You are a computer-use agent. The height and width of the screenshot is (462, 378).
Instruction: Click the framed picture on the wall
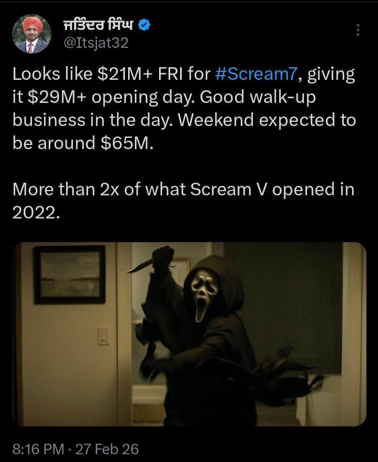coord(69,275)
